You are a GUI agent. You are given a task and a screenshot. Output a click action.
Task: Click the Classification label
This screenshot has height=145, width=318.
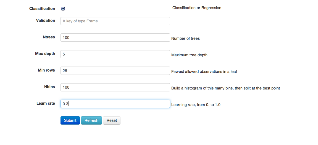point(42,9)
